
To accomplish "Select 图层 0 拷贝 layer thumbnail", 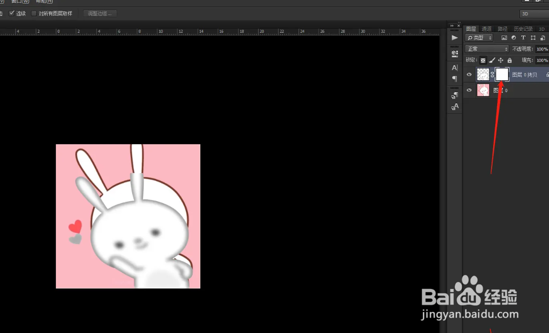I will (483, 74).
